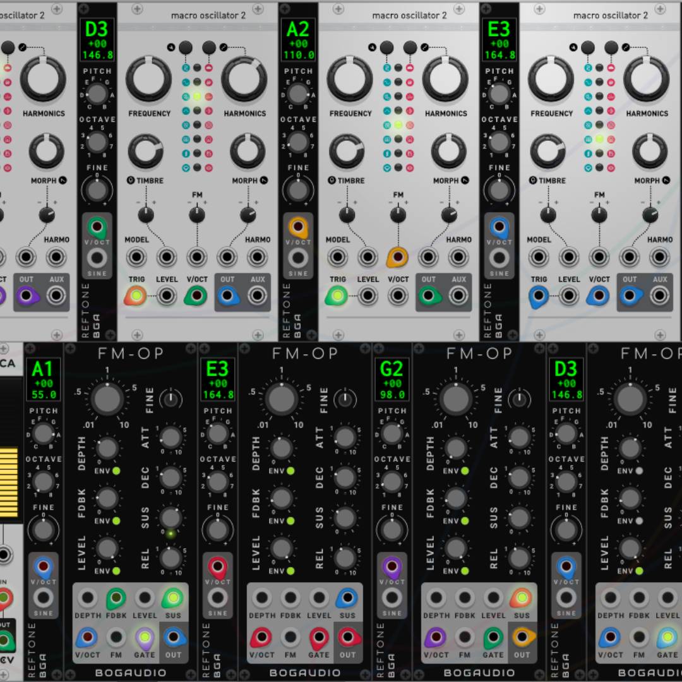Viewport: 682px width, 682px height.
Task: Click right model-select button on green-TRIG macro oscillator
Action: click(x=410, y=47)
